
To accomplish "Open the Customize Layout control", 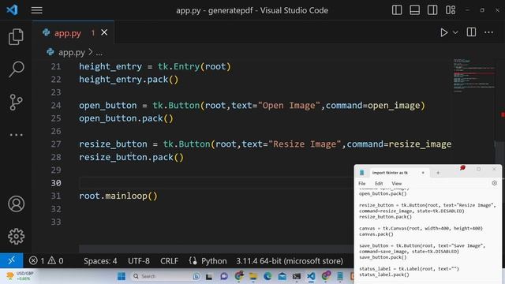I will point(451,10).
